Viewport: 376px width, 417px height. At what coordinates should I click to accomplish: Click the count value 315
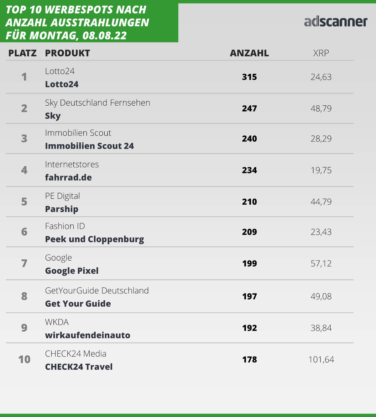click(x=249, y=77)
